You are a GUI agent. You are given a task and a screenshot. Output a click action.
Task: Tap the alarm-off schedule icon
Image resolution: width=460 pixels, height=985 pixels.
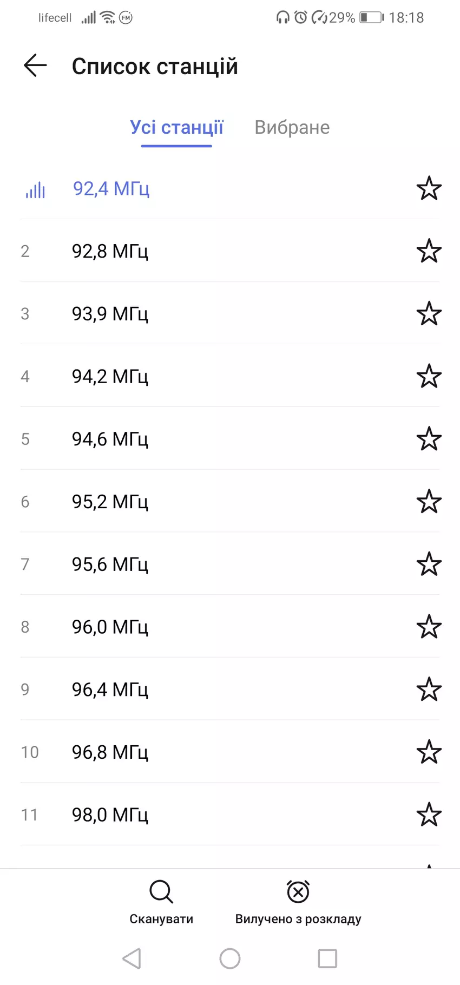pos(298,891)
